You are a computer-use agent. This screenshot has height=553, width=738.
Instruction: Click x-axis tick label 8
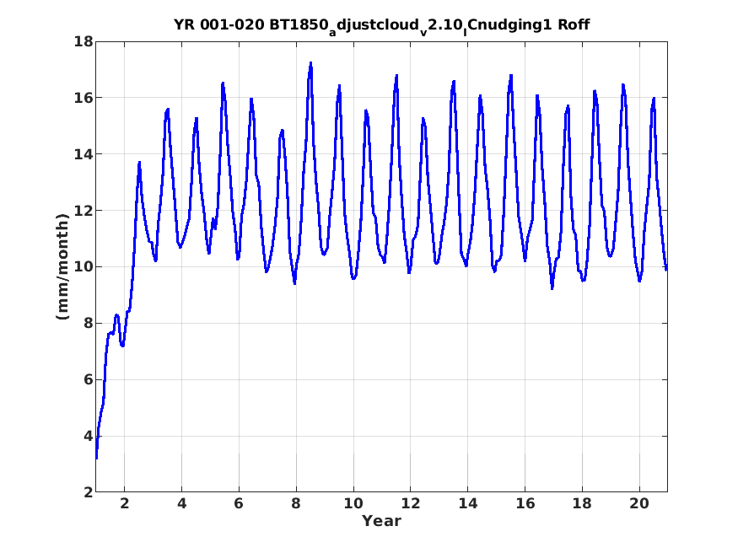pos(295,503)
